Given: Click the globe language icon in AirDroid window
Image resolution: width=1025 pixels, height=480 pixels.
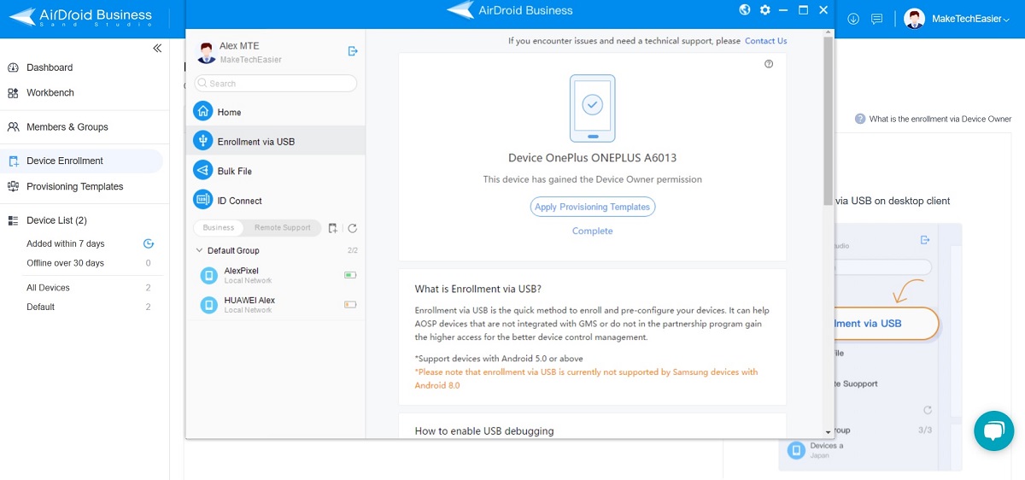Looking at the screenshot, I should pos(745,10).
